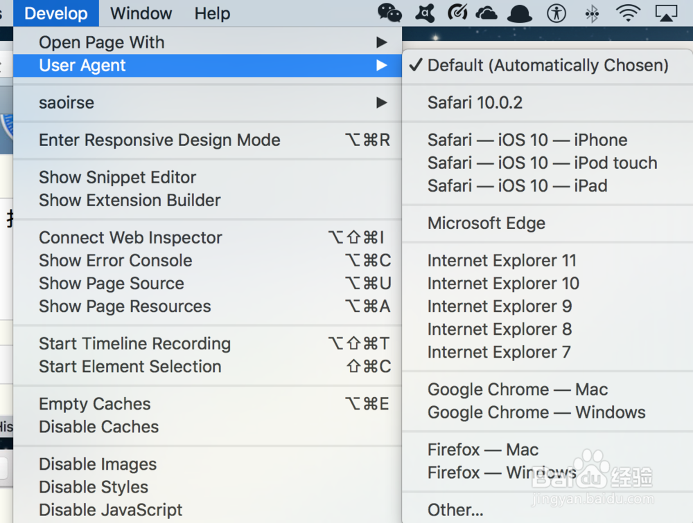Open the Avast menu bar icon
This screenshot has height=523, width=693.
[x=424, y=12]
